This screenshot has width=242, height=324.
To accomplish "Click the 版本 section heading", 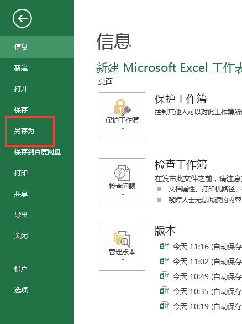I will [165, 231].
